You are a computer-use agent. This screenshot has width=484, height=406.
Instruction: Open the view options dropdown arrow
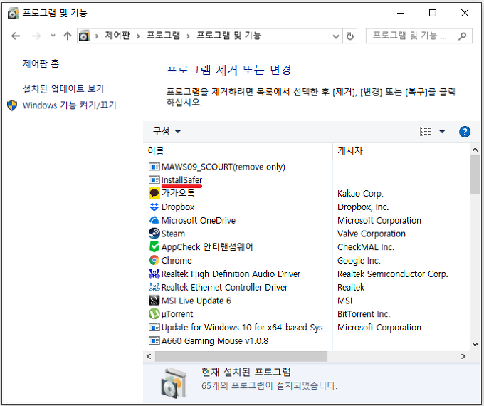(442, 132)
